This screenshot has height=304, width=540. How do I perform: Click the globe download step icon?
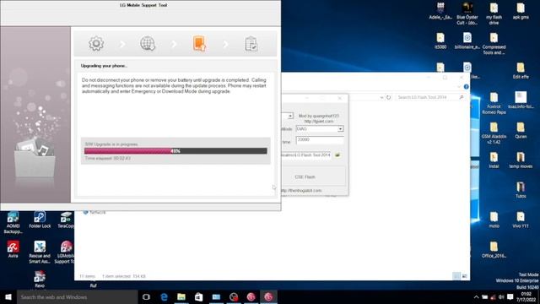(148, 44)
